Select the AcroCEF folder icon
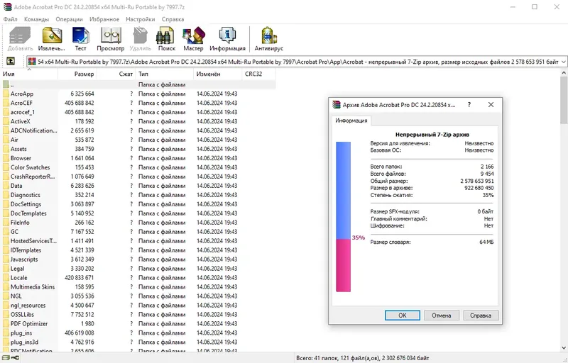 [6, 103]
